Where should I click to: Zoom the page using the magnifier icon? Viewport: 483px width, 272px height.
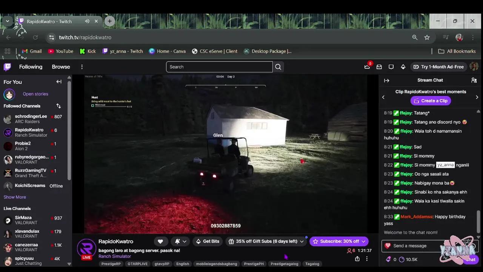coord(415,37)
